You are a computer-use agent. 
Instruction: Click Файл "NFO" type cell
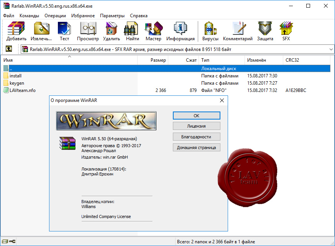tap(213, 90)
